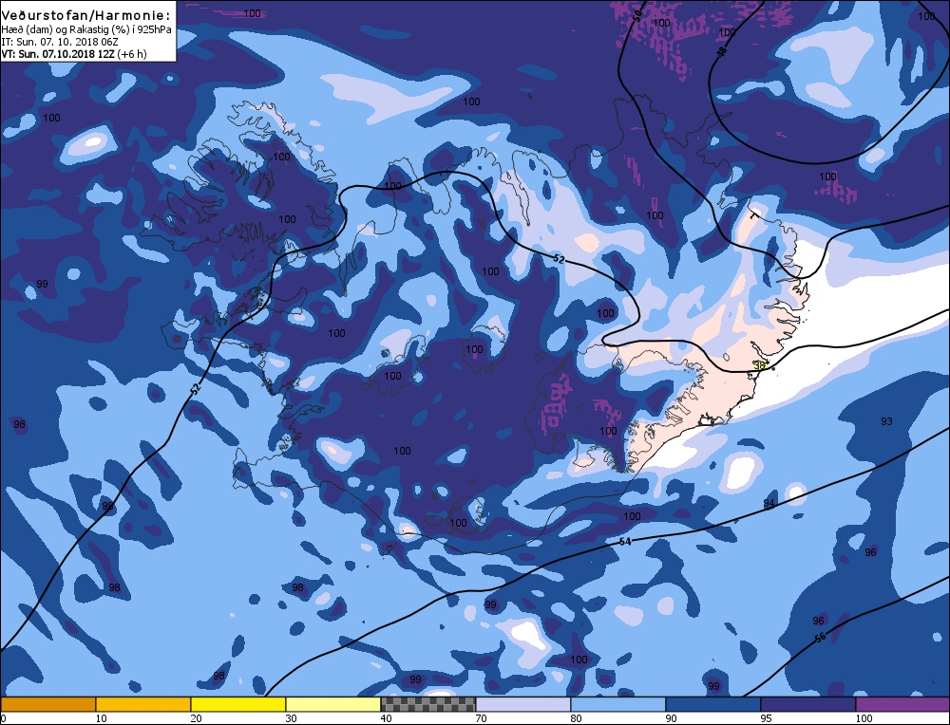This screenshot has width=950, height=725.
Task: Click the bright yellow 20–30 legend swatch
Action: (238, 704)
